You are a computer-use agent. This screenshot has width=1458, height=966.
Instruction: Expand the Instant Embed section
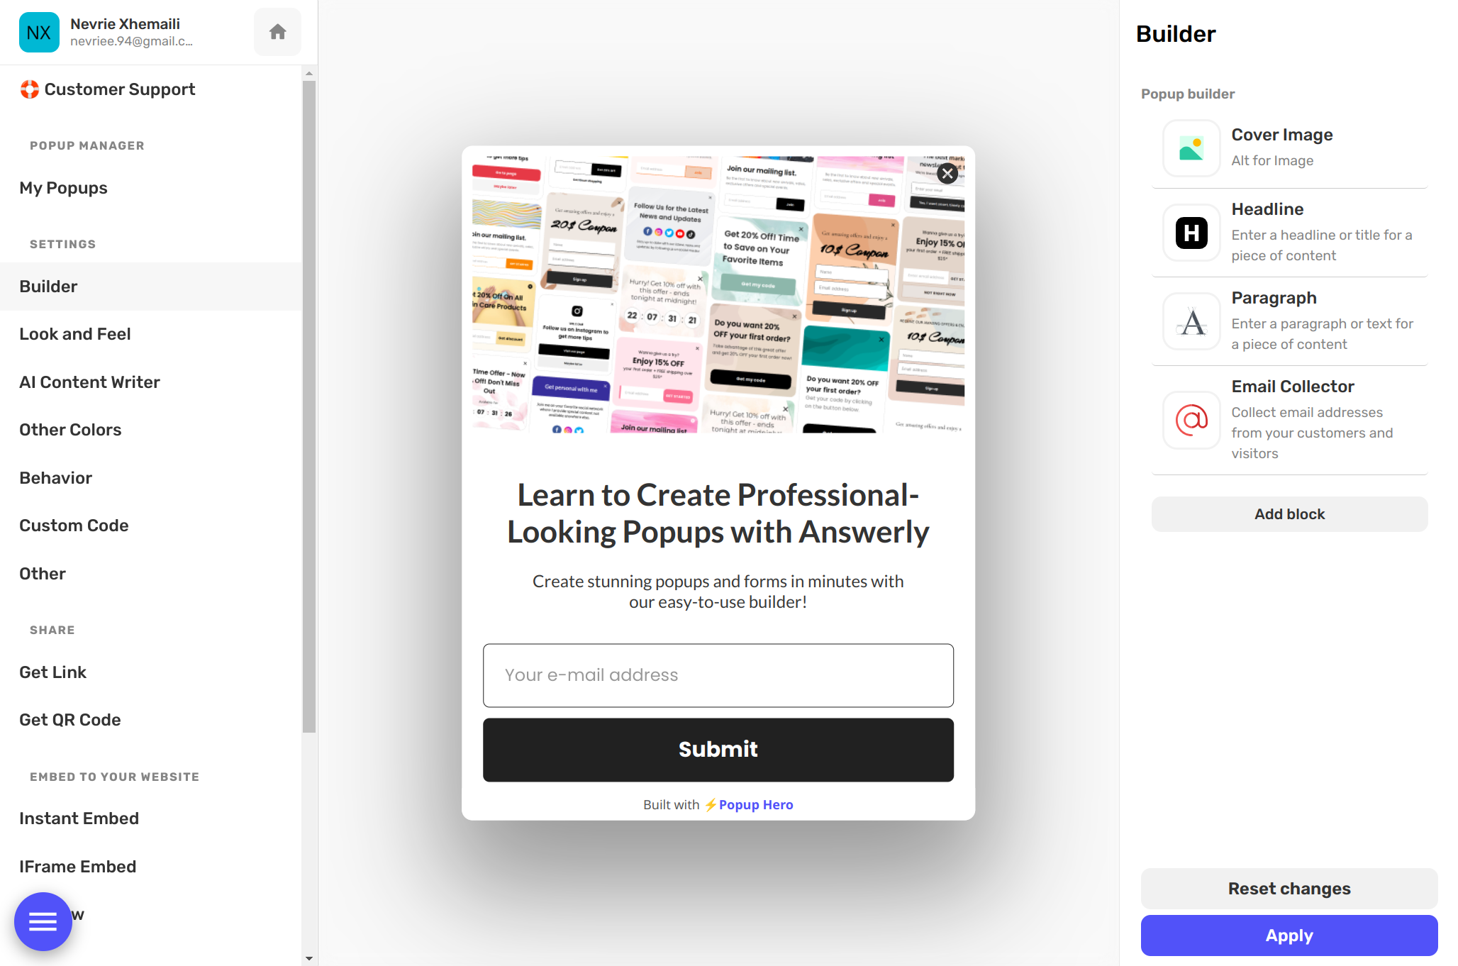click(x=77, y=817)
